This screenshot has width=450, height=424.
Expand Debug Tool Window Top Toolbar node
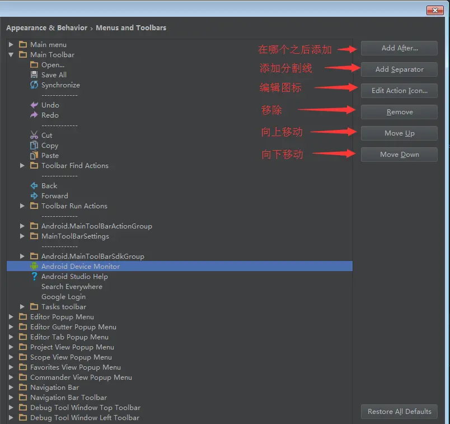[x=11, y=407]
